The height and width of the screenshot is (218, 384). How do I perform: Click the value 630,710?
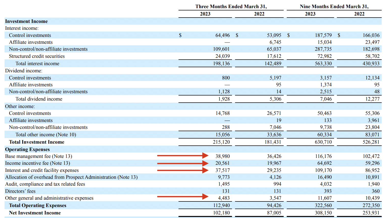pyautogui.click(x=323, y=142)
